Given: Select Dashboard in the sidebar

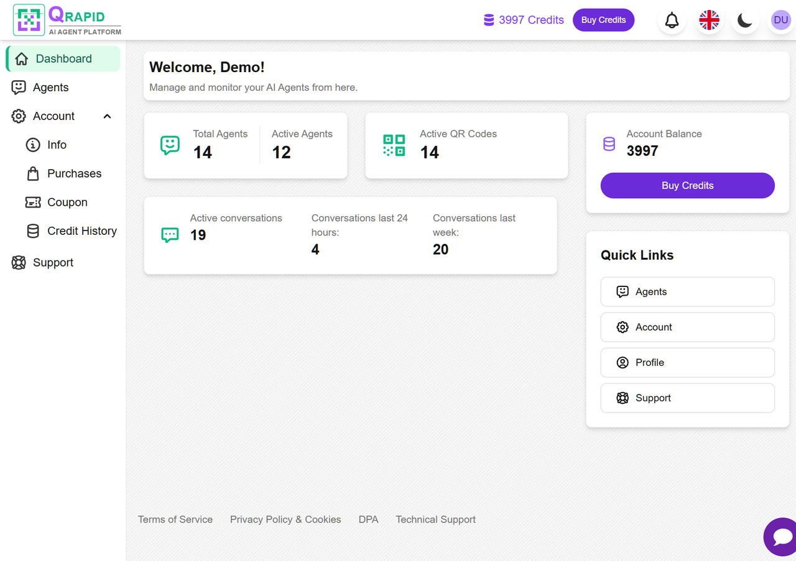Looking at the screenshot, I should (x=62, y=58).
